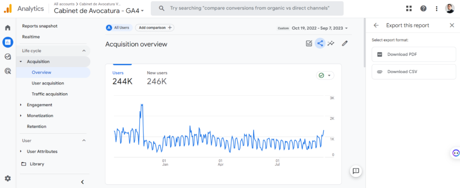Click the back arrow in Export panel

[x=376, y=26]
